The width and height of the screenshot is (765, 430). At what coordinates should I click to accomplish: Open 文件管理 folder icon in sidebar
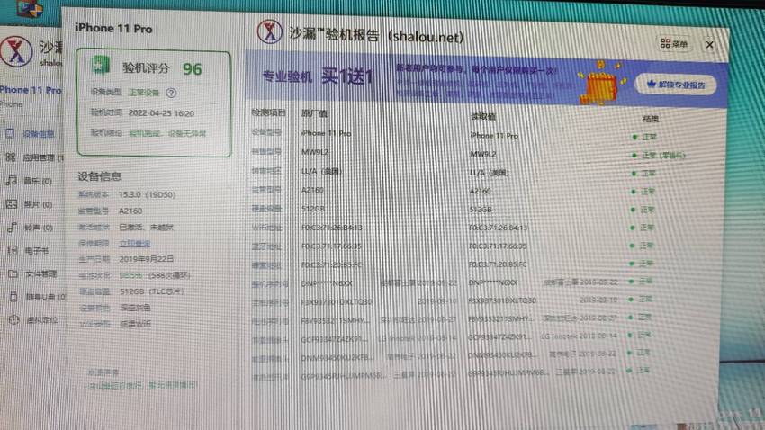[x=13, y=274]
